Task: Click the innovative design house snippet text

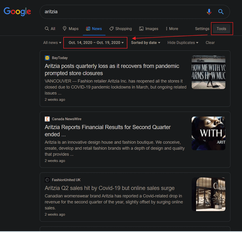Action: pyautogui.click(x=115, y=148)
